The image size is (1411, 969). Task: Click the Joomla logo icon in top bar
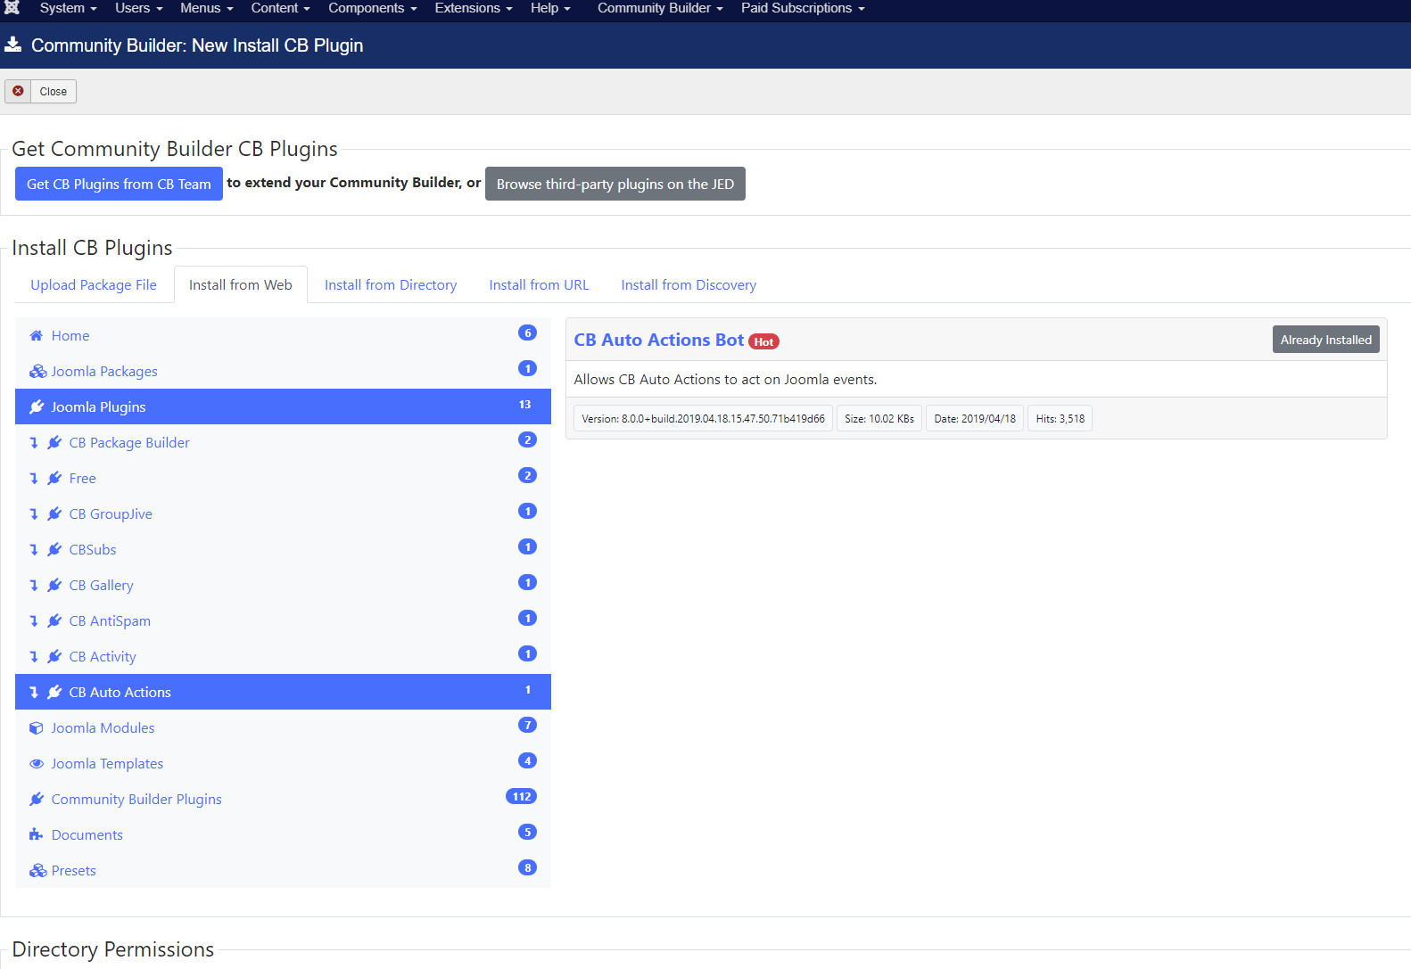point(12,7)
